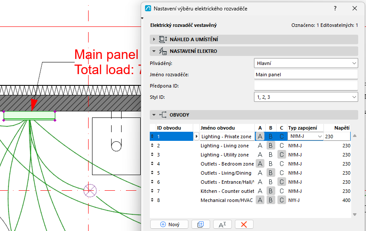Click the NÁHLED A UMÍSTĚNÍ section icon
Image resolution: width=366 pixels, height=231 pixels.
tap(163, 39)
